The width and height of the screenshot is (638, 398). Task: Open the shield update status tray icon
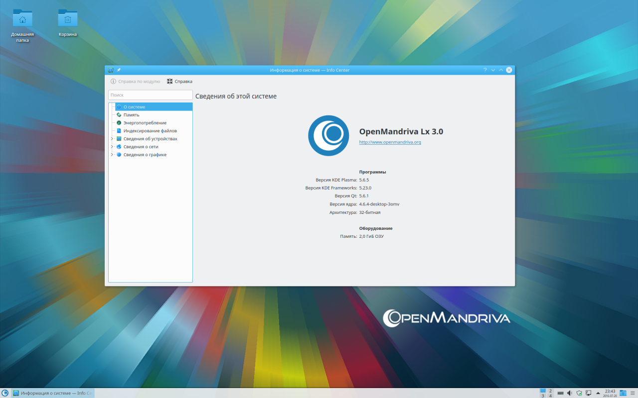(579, 393)
